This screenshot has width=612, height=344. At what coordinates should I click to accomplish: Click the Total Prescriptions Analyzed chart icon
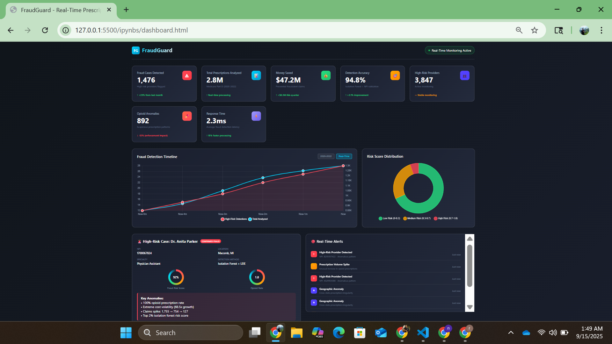coord(256,75)
